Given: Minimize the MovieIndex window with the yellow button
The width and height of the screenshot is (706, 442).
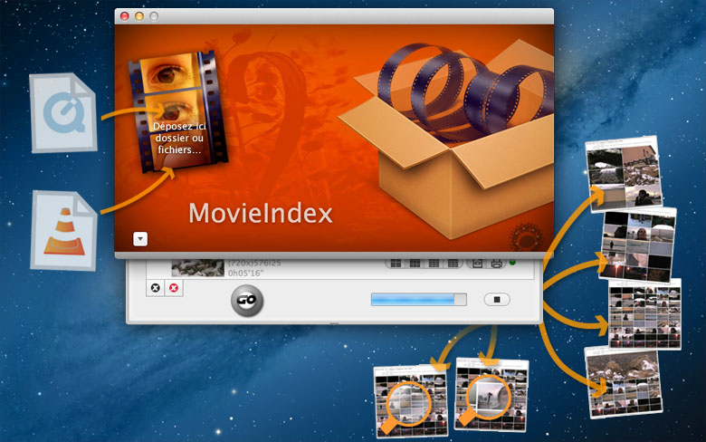Looking at the screenshot, I should pos(139,16).
